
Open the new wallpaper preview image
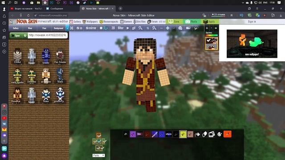click(252, 44)
